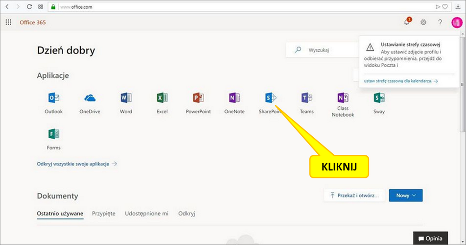Click the 'Ustawianie strefy czasowej' notification title
Viewport: 466px width, 245px height.
click(410, 44)
